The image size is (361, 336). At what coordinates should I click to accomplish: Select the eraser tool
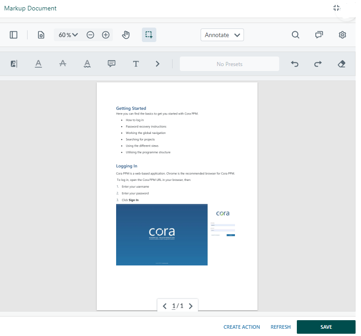[342, 64]
